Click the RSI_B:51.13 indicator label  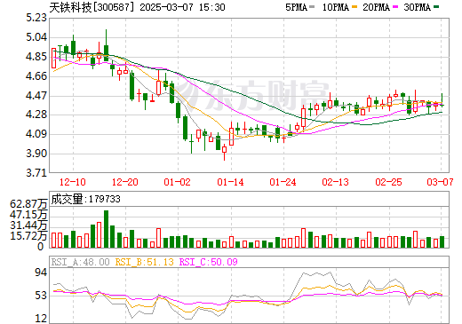[144, 262]
